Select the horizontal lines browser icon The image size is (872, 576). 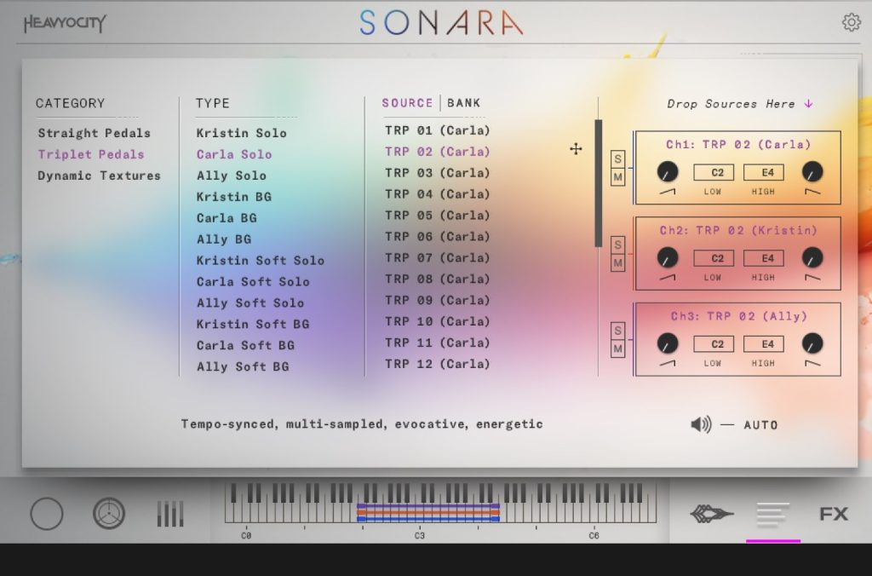coord(772,514)
